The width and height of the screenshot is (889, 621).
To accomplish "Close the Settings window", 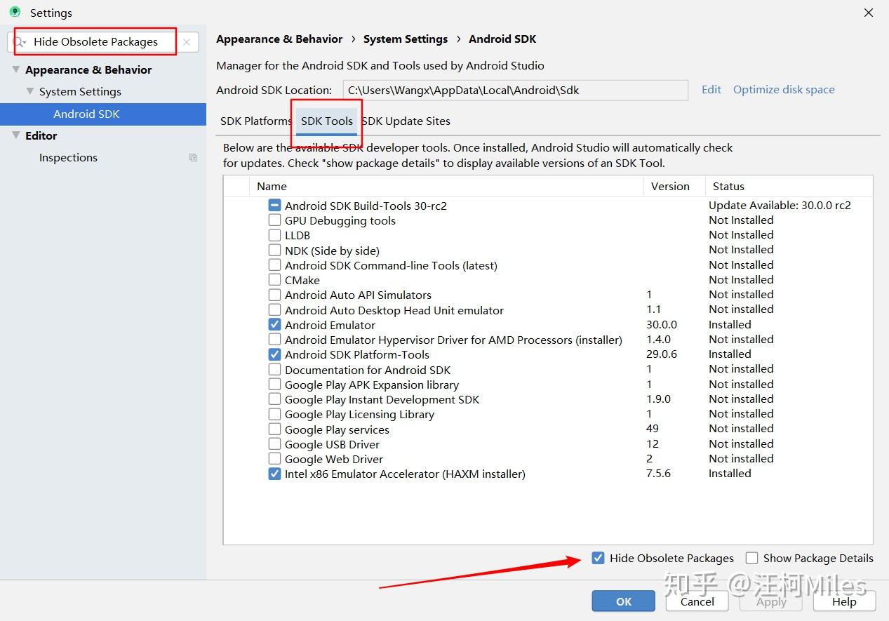I will (869, 13).
